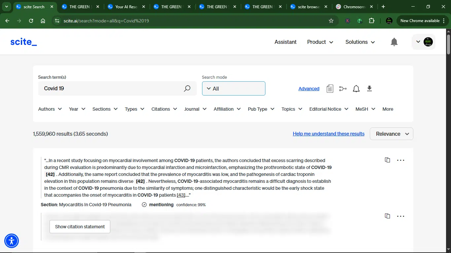Open the three-dot menu of first result

400,160
